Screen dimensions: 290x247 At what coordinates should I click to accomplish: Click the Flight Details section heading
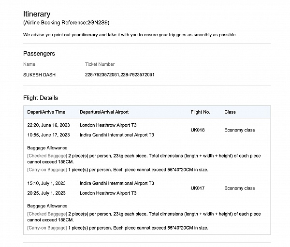pos(41,98)
